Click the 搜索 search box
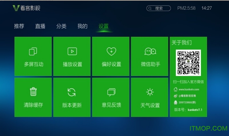 point(159,8)
